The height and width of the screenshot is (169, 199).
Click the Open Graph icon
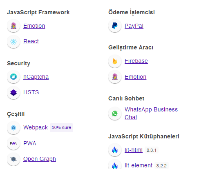coord(13,159)
